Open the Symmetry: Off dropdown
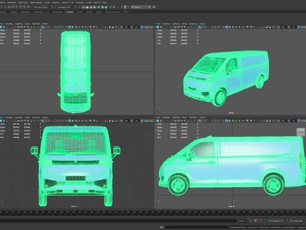This screenshot has height=230, width=306. [x=64, y=7]
